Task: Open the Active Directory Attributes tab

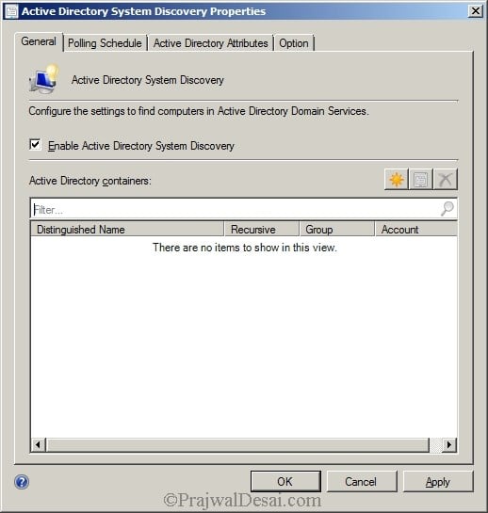Action: 211,43
